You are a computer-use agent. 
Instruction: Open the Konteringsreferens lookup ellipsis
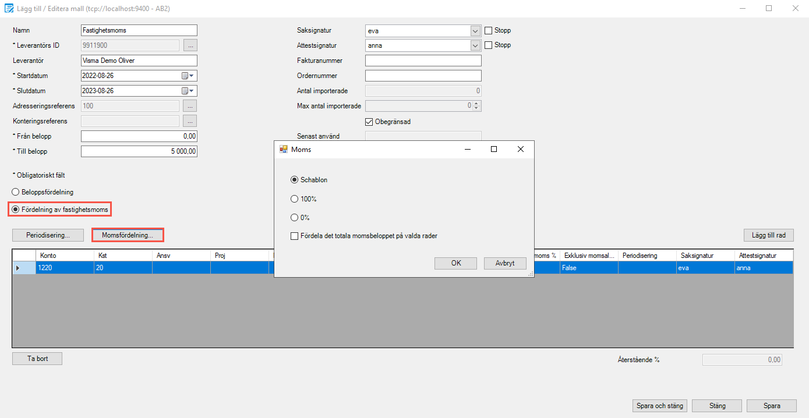tap(190, 121)
